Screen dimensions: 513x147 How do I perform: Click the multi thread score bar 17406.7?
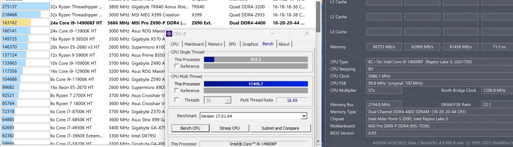(256, 84)
